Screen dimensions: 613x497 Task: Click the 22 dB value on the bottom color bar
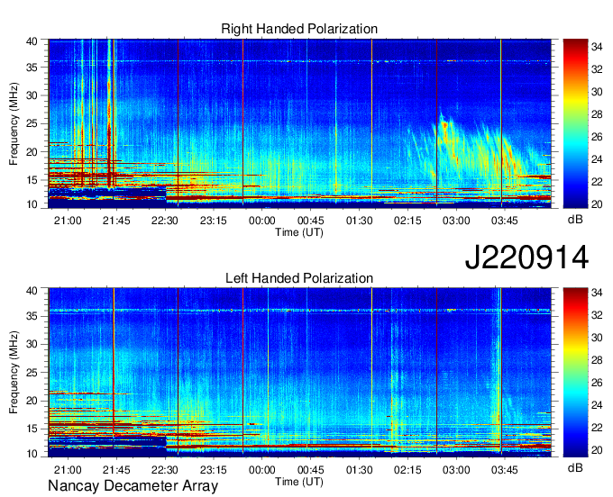(x=597, y=428)
